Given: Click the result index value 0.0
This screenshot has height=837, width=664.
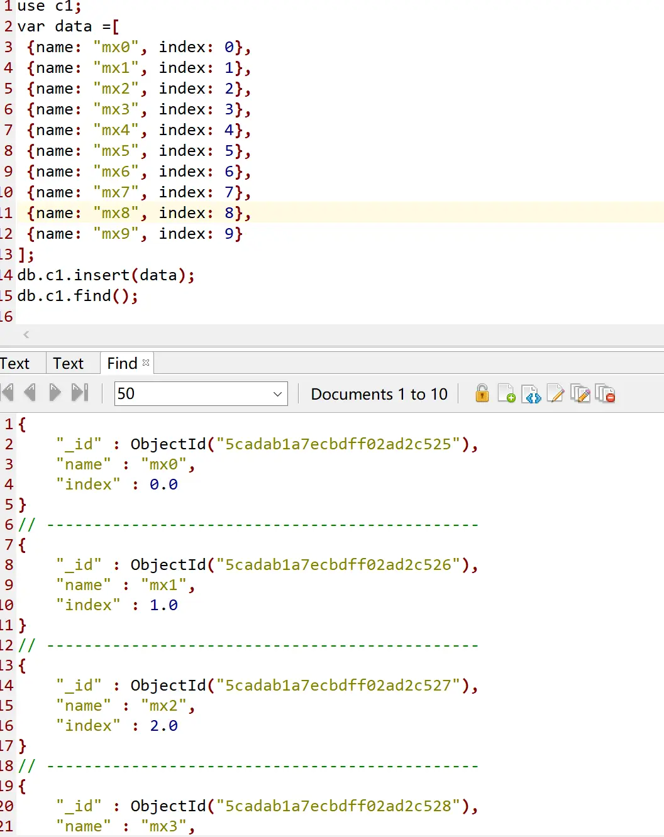Looking at the screenshot, I should [x=163, y=484].
